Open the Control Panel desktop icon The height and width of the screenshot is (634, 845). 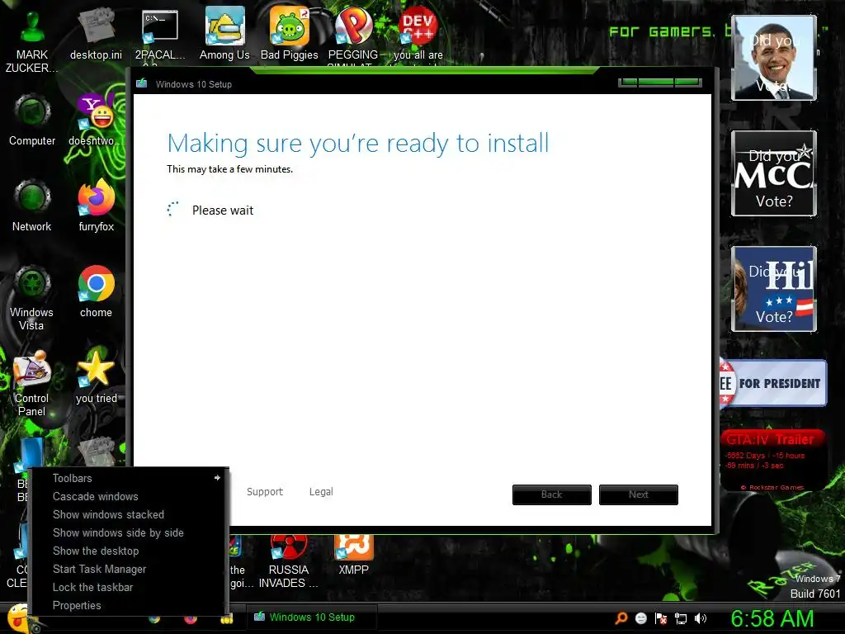click(x=32, y=384)
